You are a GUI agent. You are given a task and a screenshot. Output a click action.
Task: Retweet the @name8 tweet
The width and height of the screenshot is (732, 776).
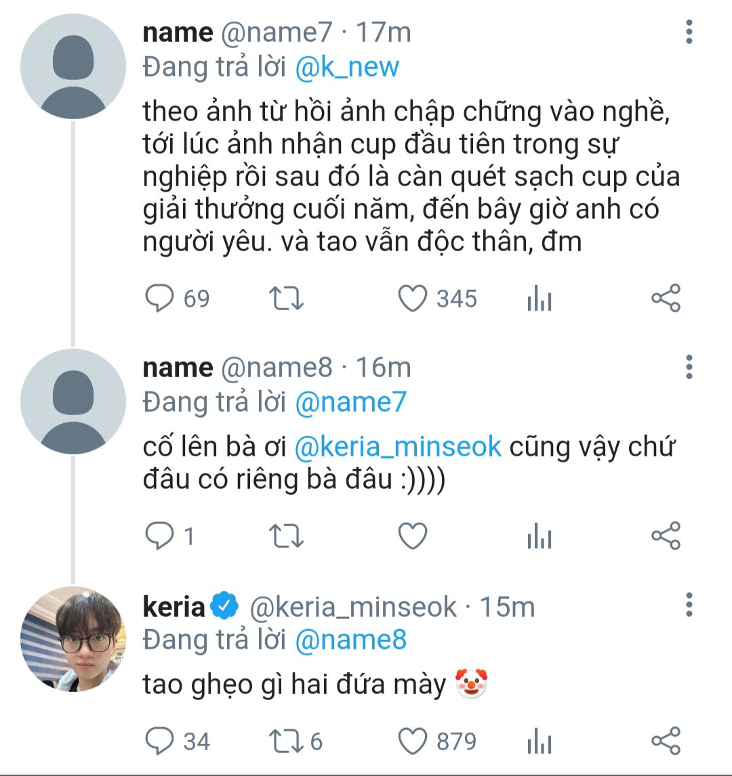[x=287, y=536]
